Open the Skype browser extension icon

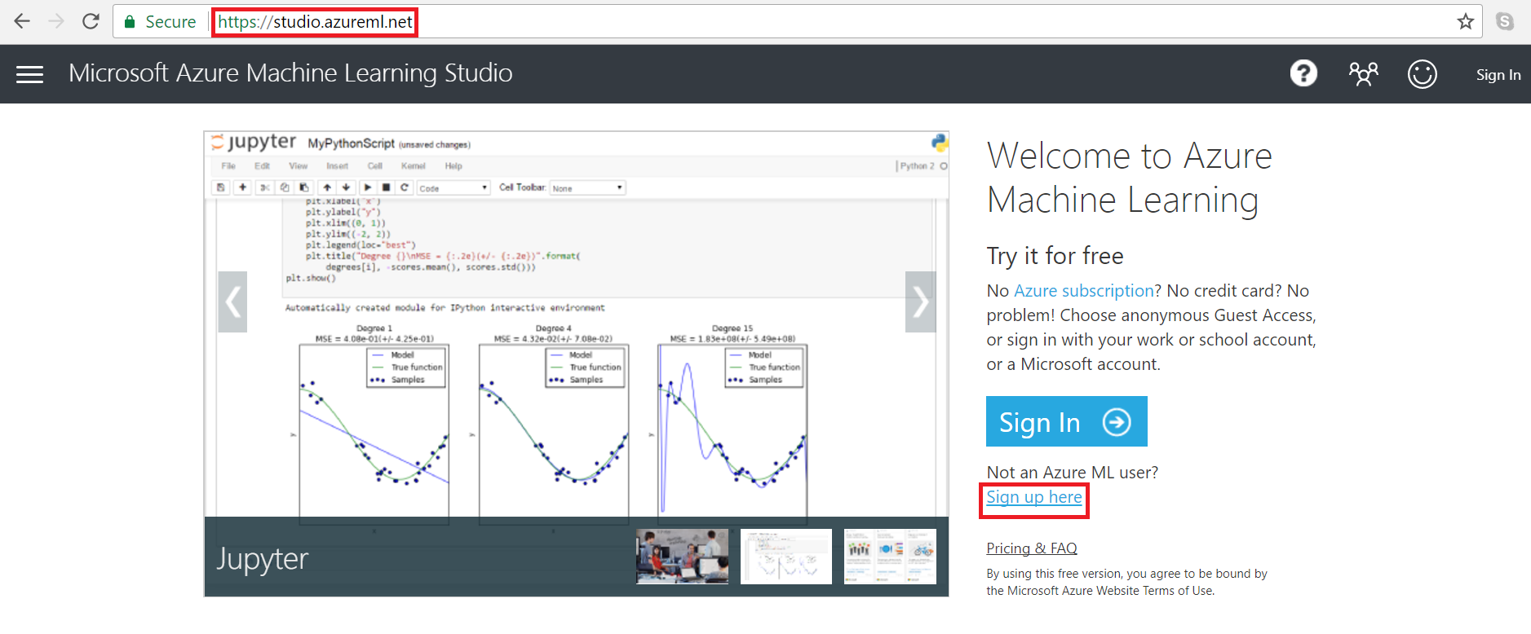(x=1505, y=22)
